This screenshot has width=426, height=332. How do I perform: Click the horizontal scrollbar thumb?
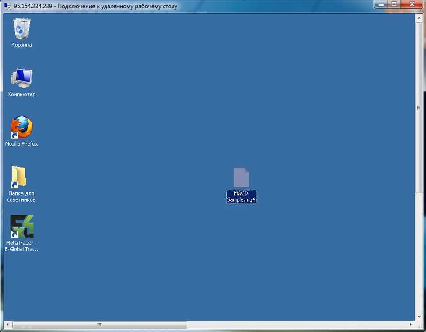click(99, 325)
